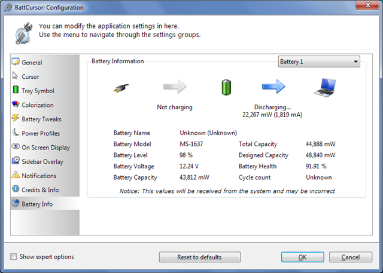This screenshot has width=383, height=273.
Task: Click the '98 %' battery level value
Action: click(x=186, y=155)
